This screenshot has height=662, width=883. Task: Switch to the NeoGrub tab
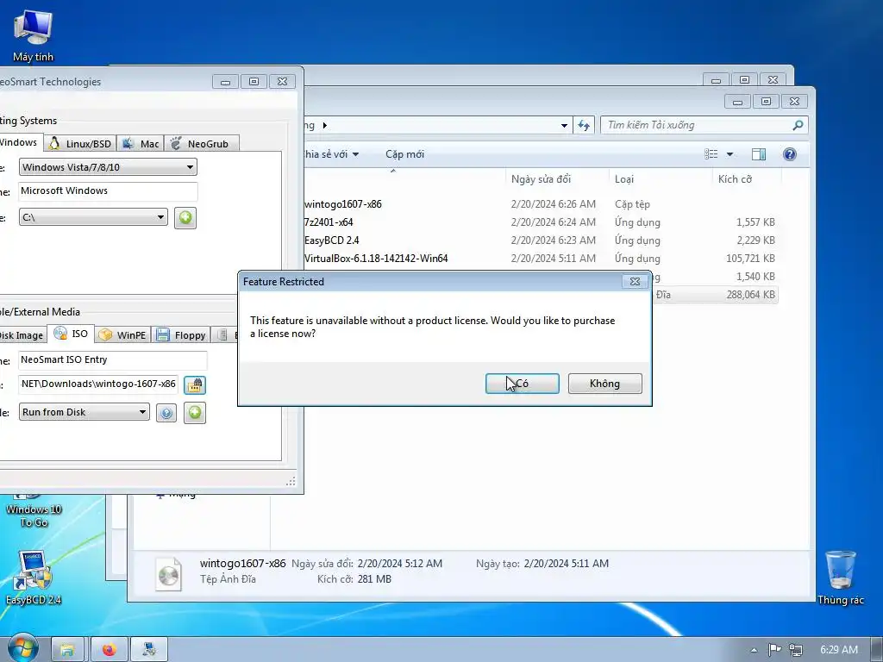201,144
